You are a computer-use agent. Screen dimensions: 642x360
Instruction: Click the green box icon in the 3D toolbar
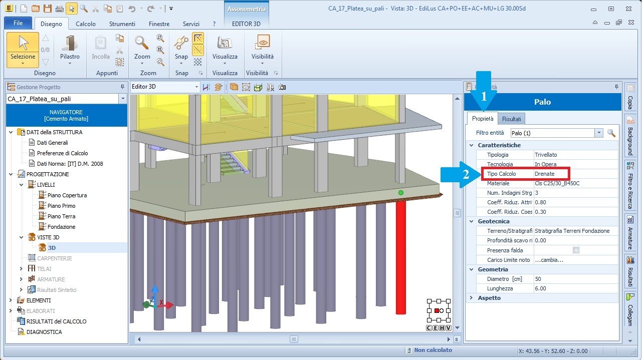pyautogui.click(x=258, y=87)
